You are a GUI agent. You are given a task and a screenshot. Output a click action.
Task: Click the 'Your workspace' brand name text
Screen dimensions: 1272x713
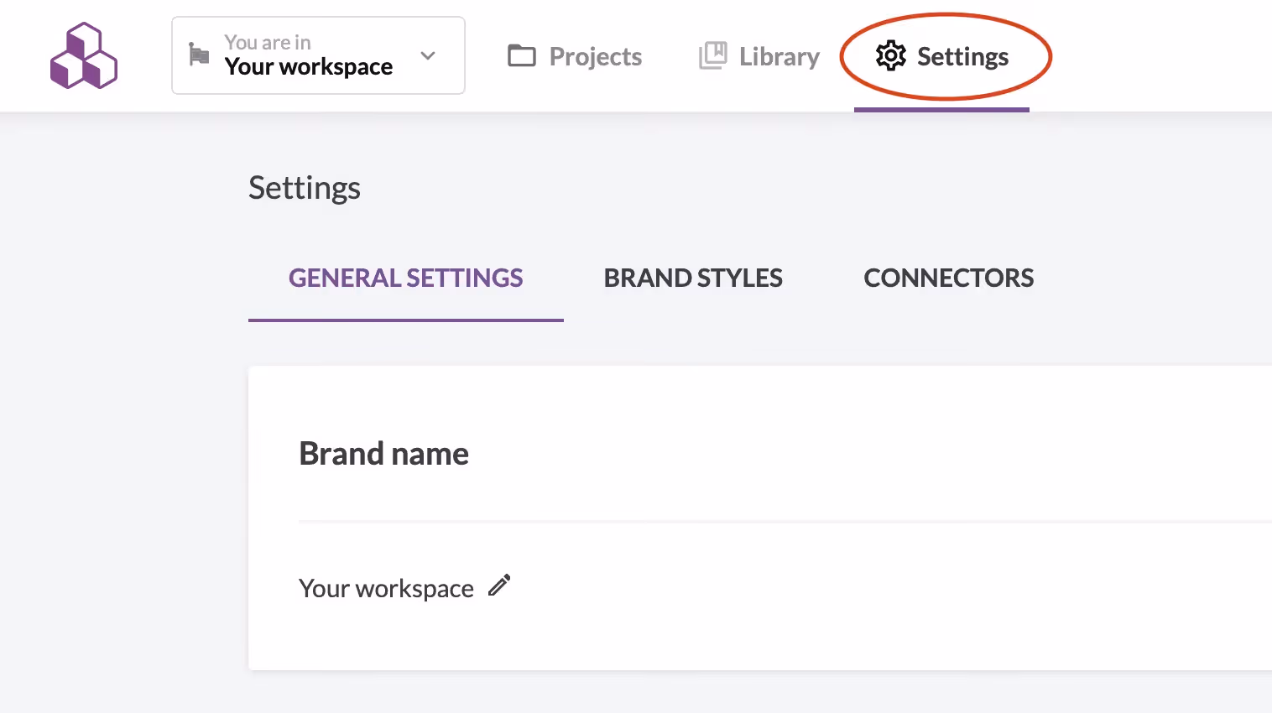386,589
